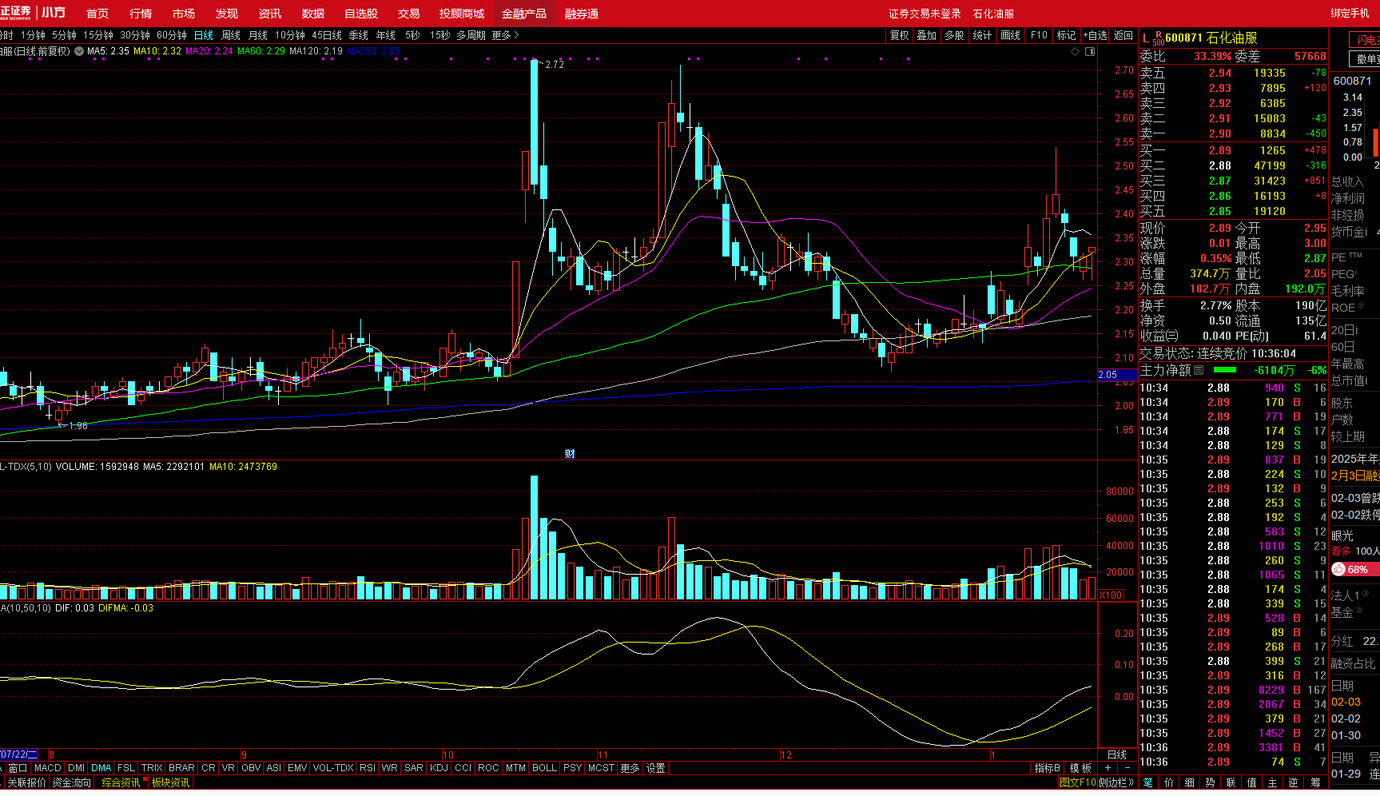This screenshot has height=796, width=1380.
Task: Select the VOL-TDX indicator
Action: coord(333,768)
